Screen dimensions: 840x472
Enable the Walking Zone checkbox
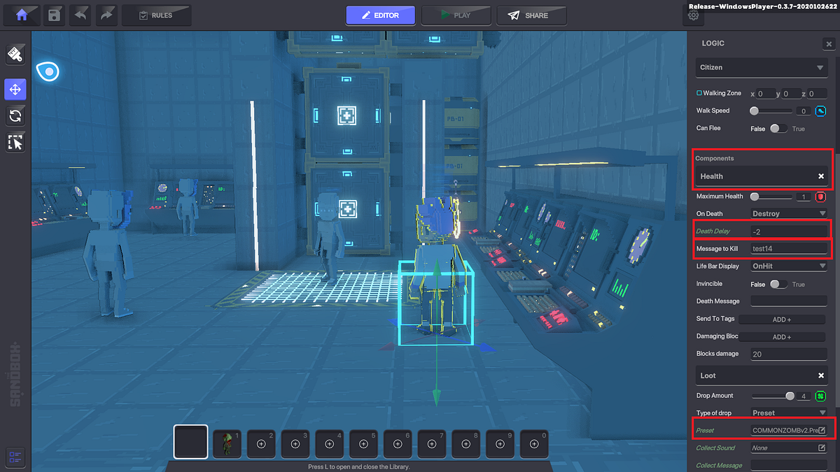tap(699, 92)
